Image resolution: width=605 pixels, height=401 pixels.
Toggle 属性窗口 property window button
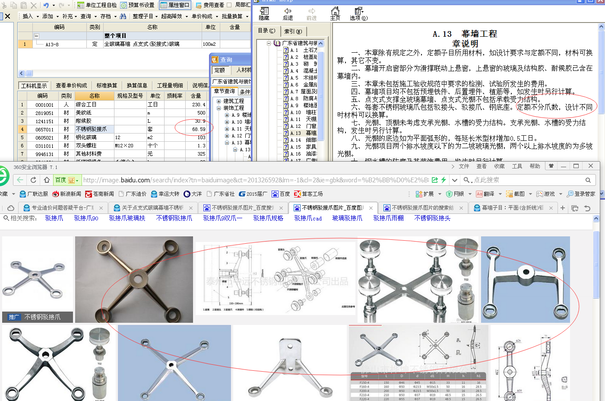(x=175, y=5)
